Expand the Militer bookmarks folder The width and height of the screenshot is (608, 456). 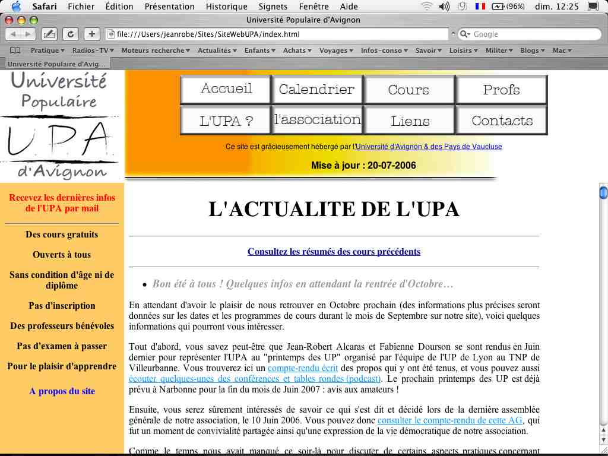point(499,50)
